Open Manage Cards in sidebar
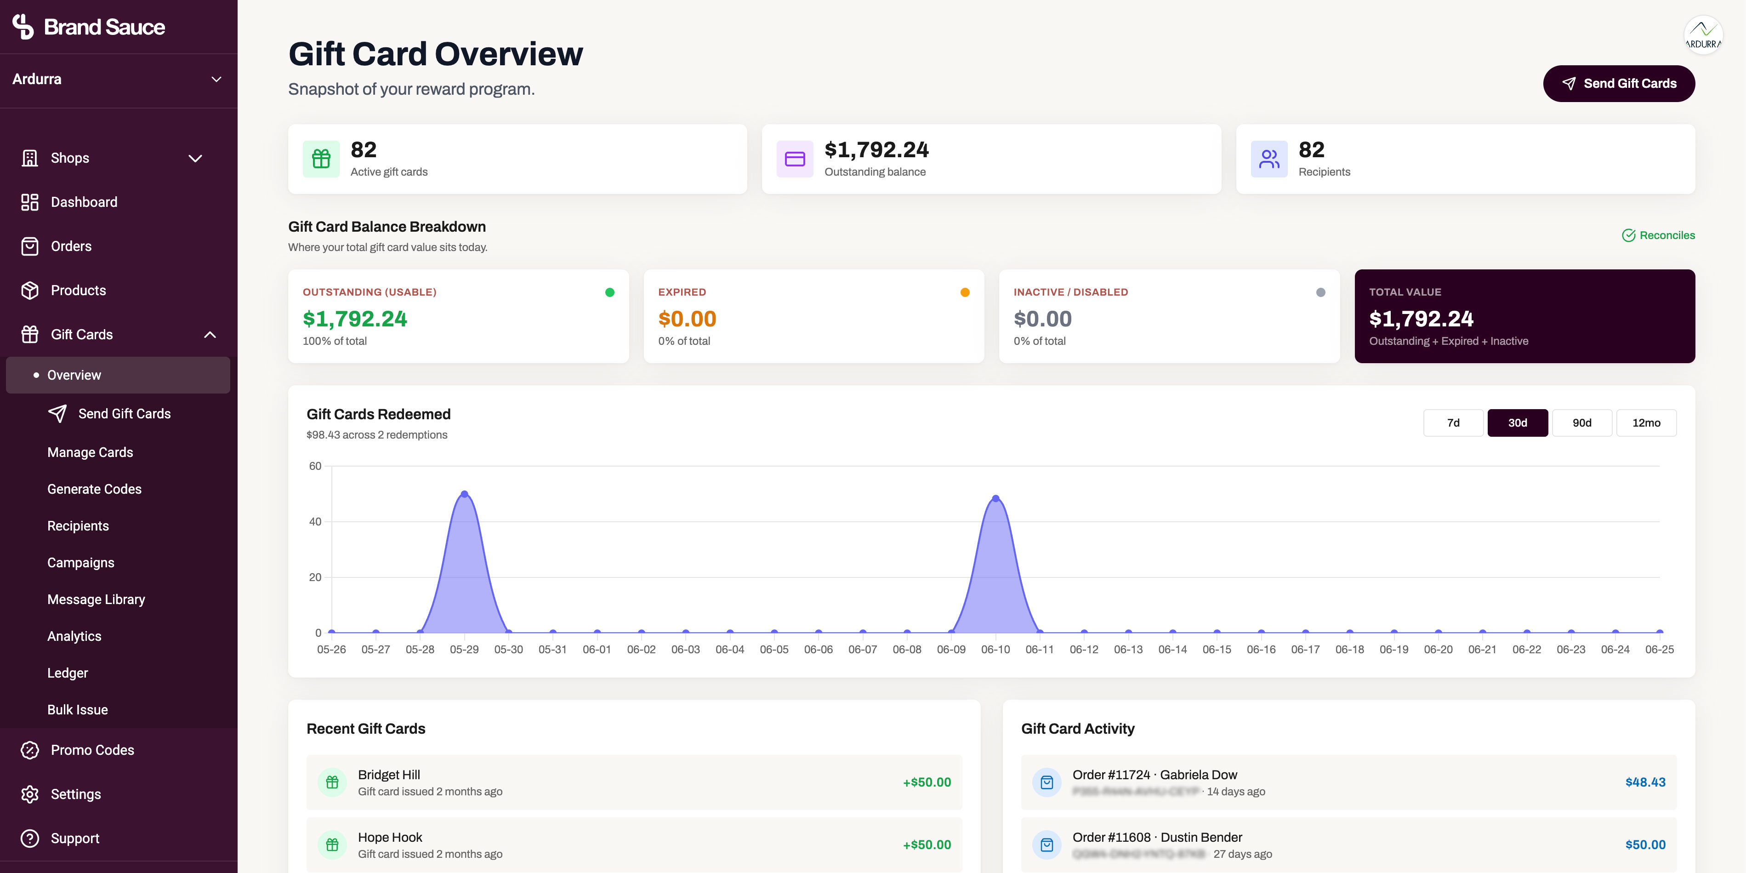This screenshot has width=1746, height=873. [90, 452]
